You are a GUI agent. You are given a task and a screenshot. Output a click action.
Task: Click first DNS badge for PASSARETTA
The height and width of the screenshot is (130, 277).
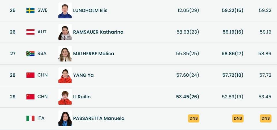click(x=194, y=118)
